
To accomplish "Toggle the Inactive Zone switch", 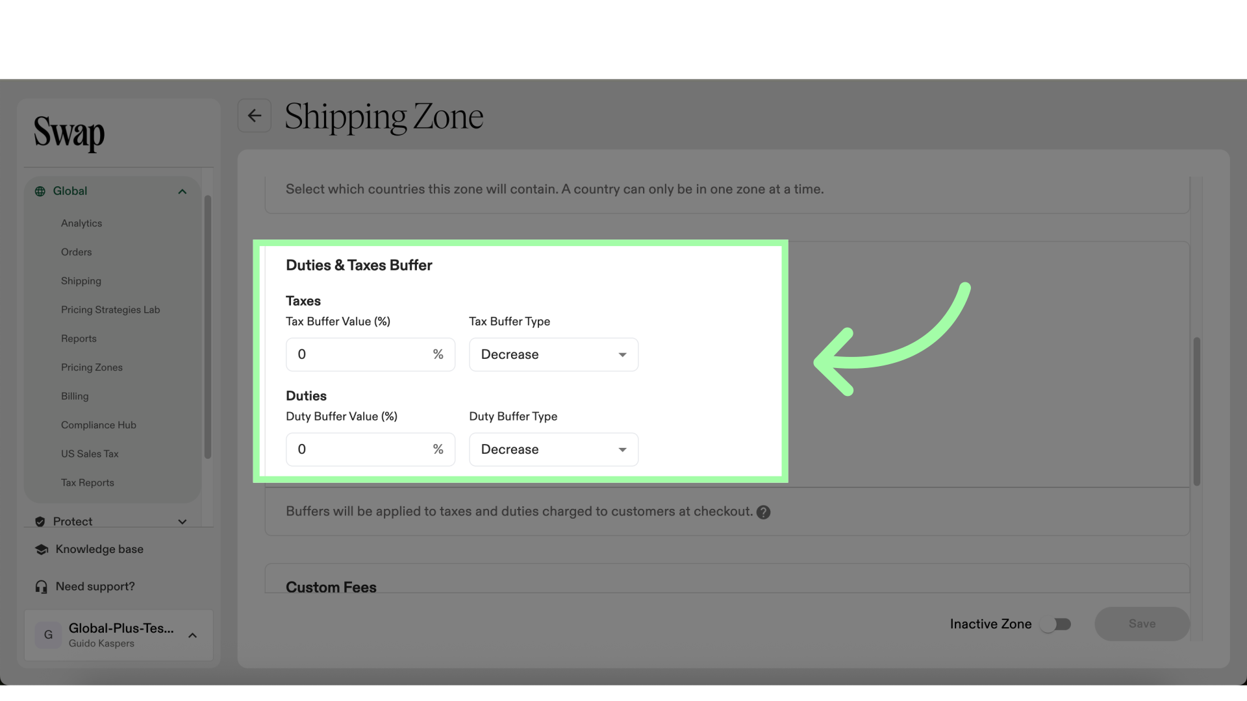I will coord(1055,624).
